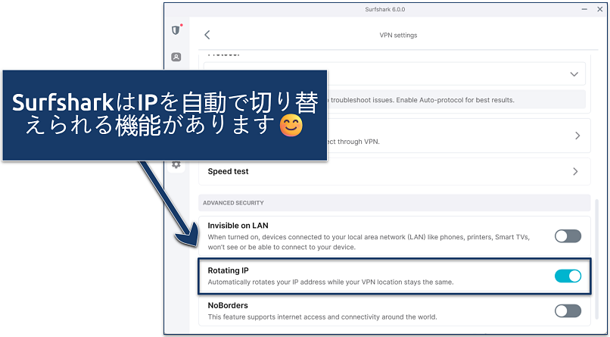Click the Speed test label
The width and height of the screenshot is (610, 337).
coord(228,172)
